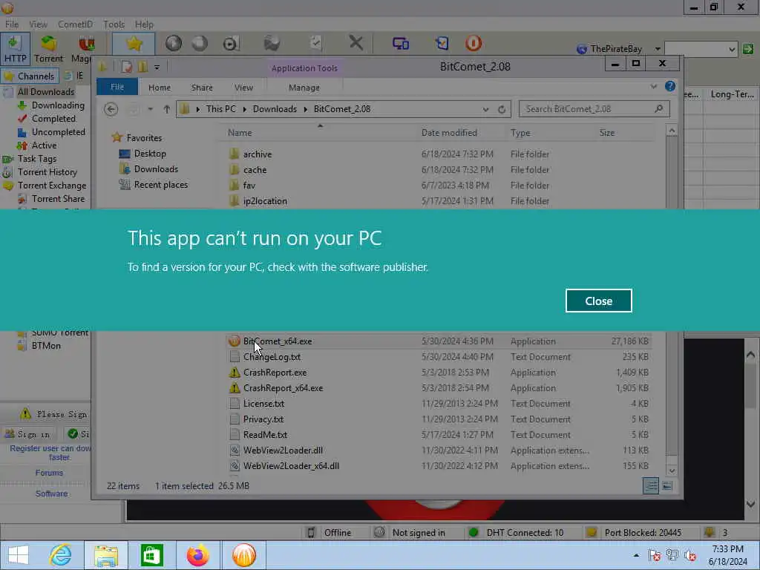Open the Share ribbon tab

(202, 88)
